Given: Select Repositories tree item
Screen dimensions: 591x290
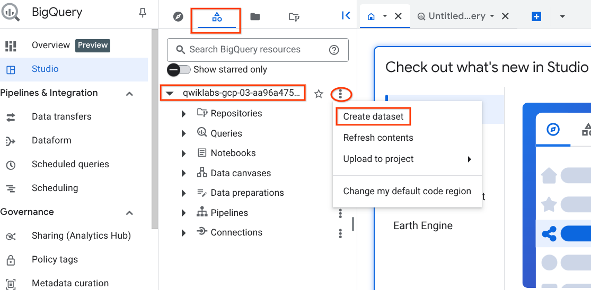Looking at the screenshot, I should 236,113.
